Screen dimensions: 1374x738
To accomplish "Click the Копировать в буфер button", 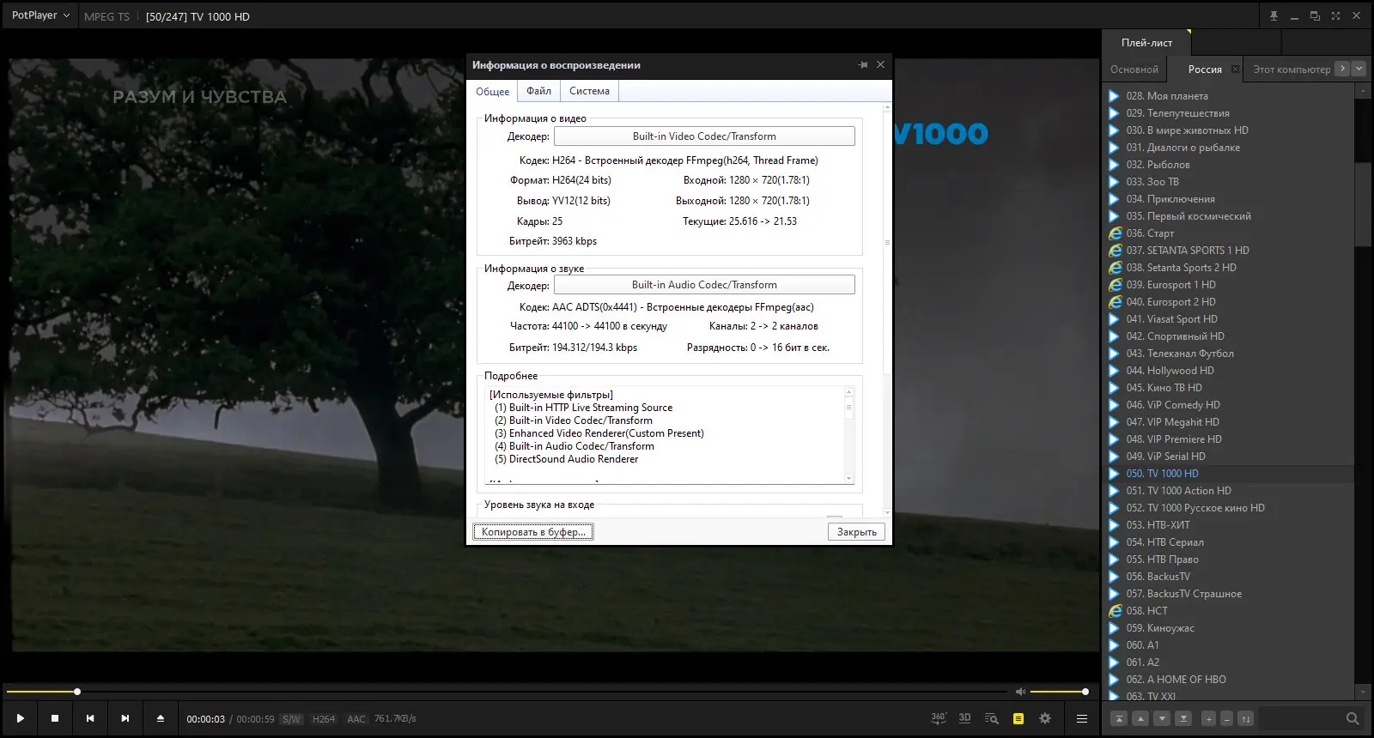I will pos(533,532).
